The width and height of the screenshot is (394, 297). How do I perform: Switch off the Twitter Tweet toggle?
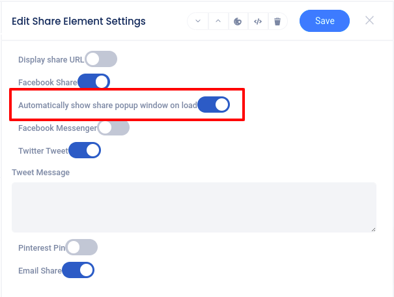(x=85, y=150)
